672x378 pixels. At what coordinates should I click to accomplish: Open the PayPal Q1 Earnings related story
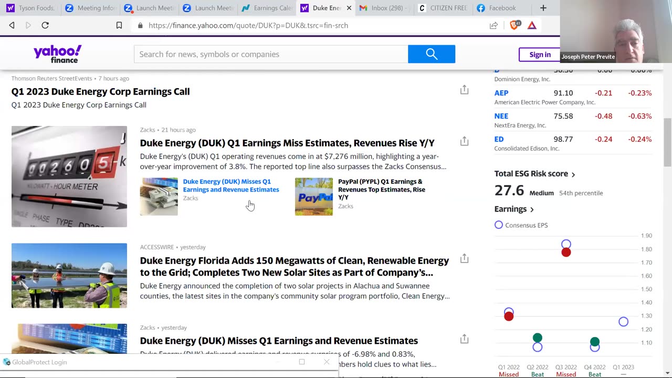[382, 190]
